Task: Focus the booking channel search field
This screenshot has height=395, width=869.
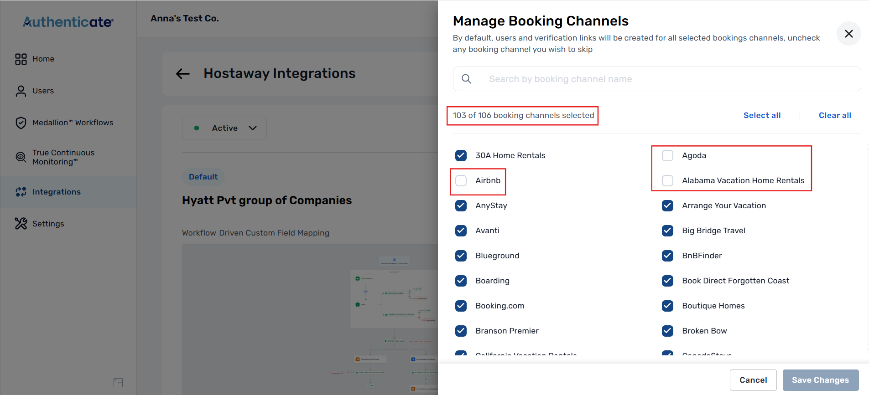Action: (x=657, y=79)
